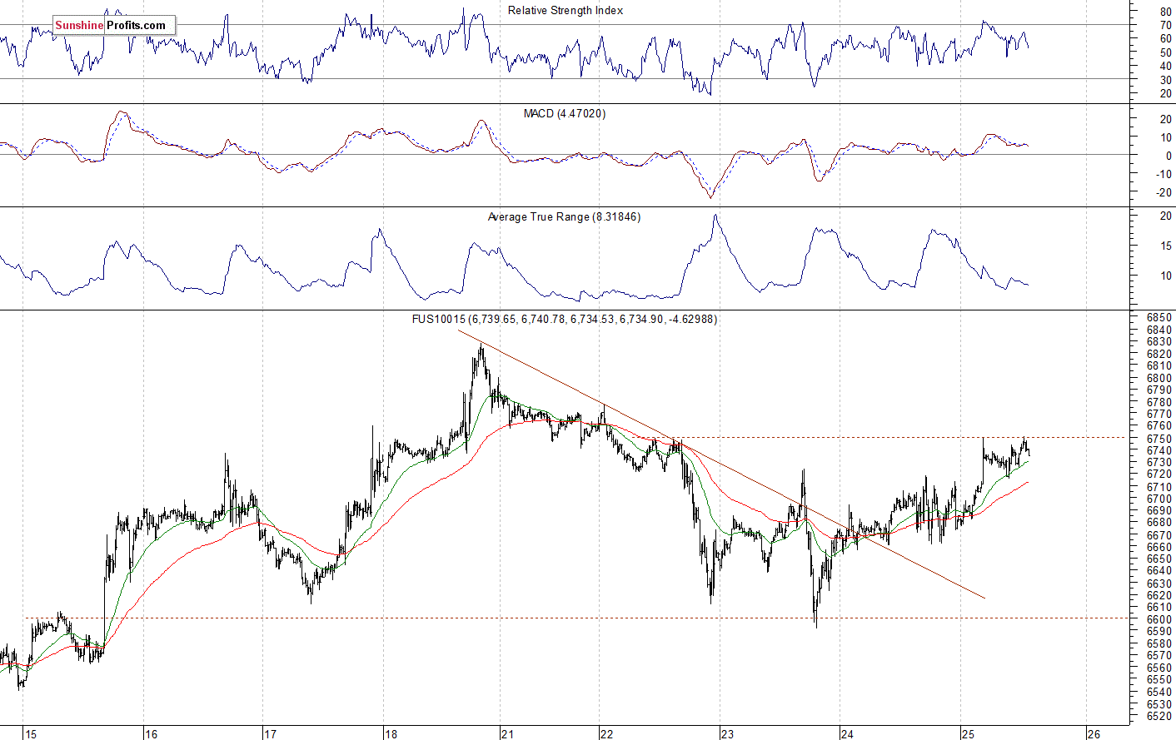The height and width of the screenshot is (740, 1176).
Task: Click the FUS10015 price chart title
Action: 565,319
